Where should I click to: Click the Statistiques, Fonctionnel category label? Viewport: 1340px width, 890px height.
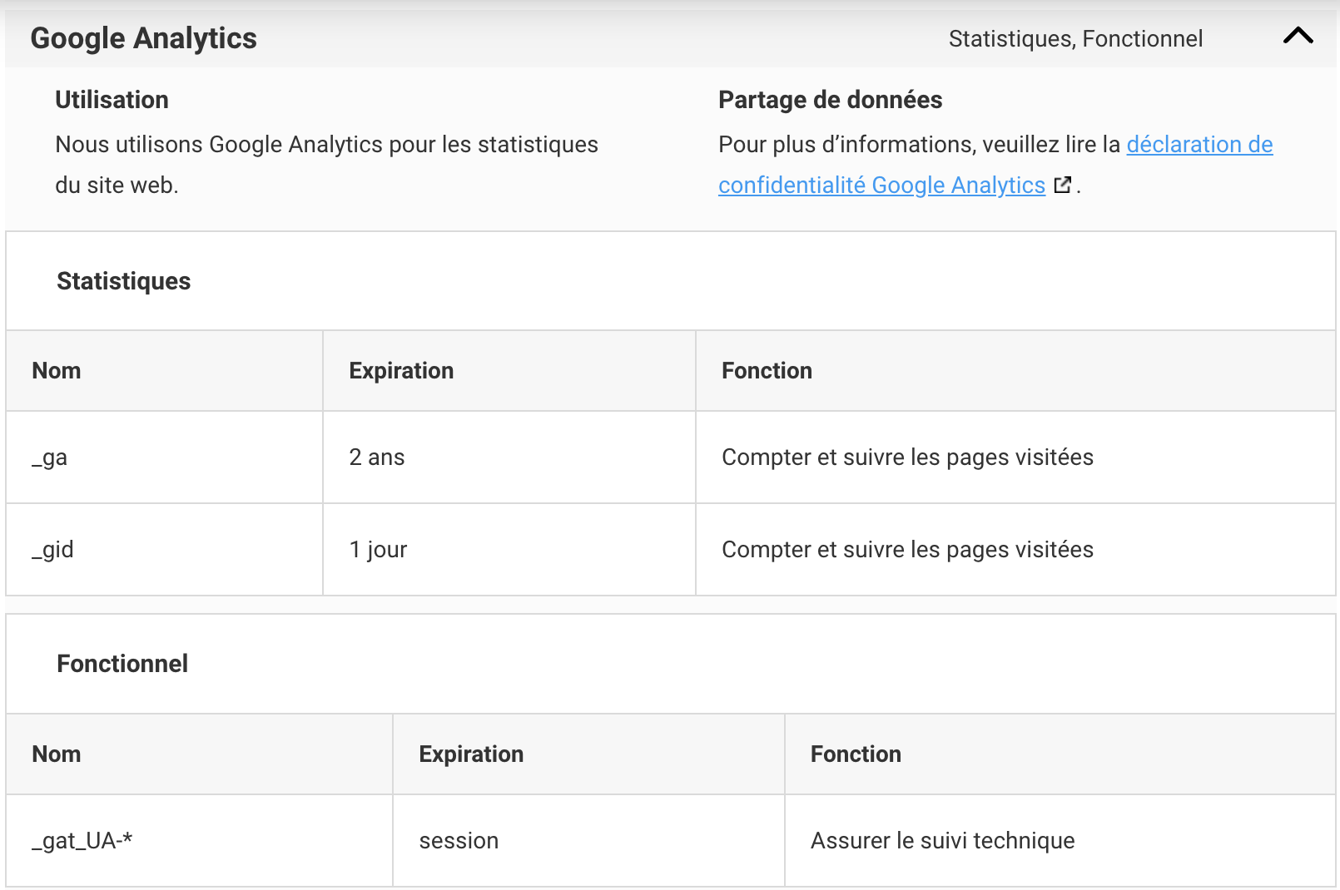click(x=1075, y=39)
